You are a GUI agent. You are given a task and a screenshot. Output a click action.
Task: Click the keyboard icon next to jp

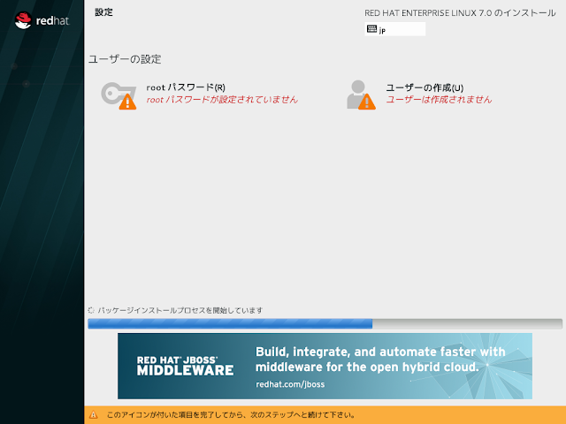point(371,29)
